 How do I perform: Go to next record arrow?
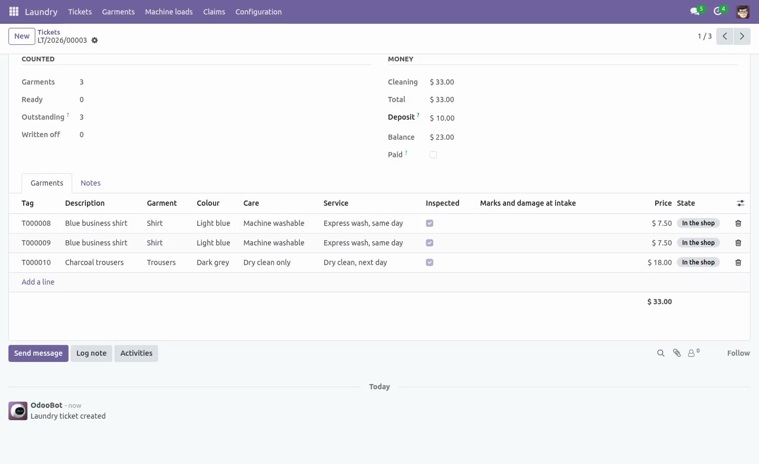click(742, 36)
